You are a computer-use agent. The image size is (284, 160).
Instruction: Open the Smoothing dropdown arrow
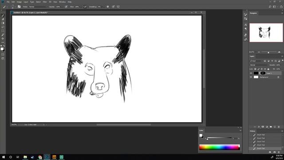pos(104,7)
